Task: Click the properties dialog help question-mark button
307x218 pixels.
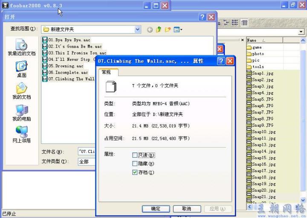Action: coord(221,61)
